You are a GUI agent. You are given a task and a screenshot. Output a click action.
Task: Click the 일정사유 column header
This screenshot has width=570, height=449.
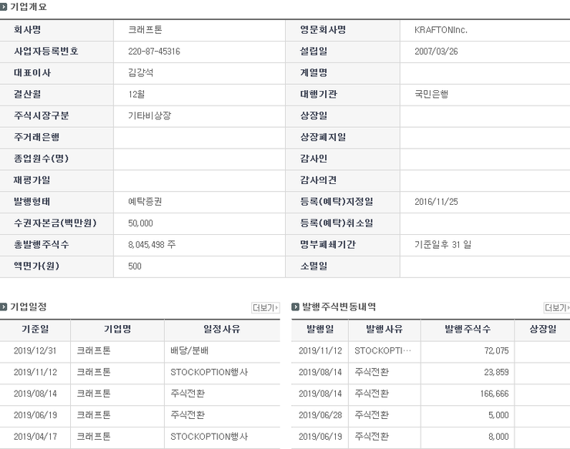click(222, 329)
